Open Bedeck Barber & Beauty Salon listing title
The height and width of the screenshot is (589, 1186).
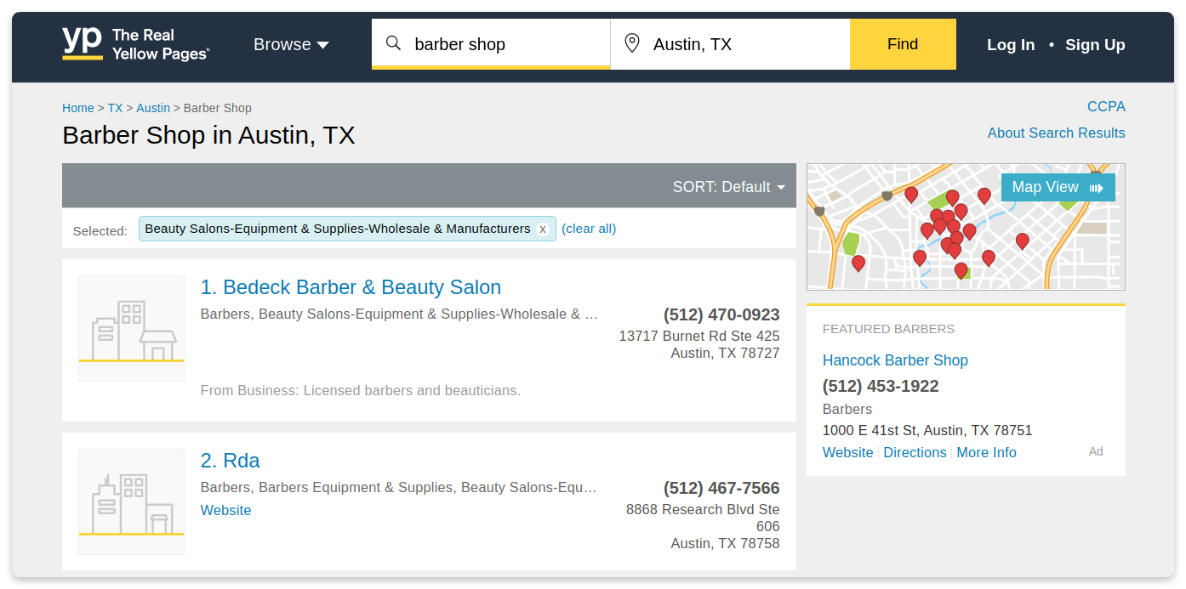click(351, 287)
